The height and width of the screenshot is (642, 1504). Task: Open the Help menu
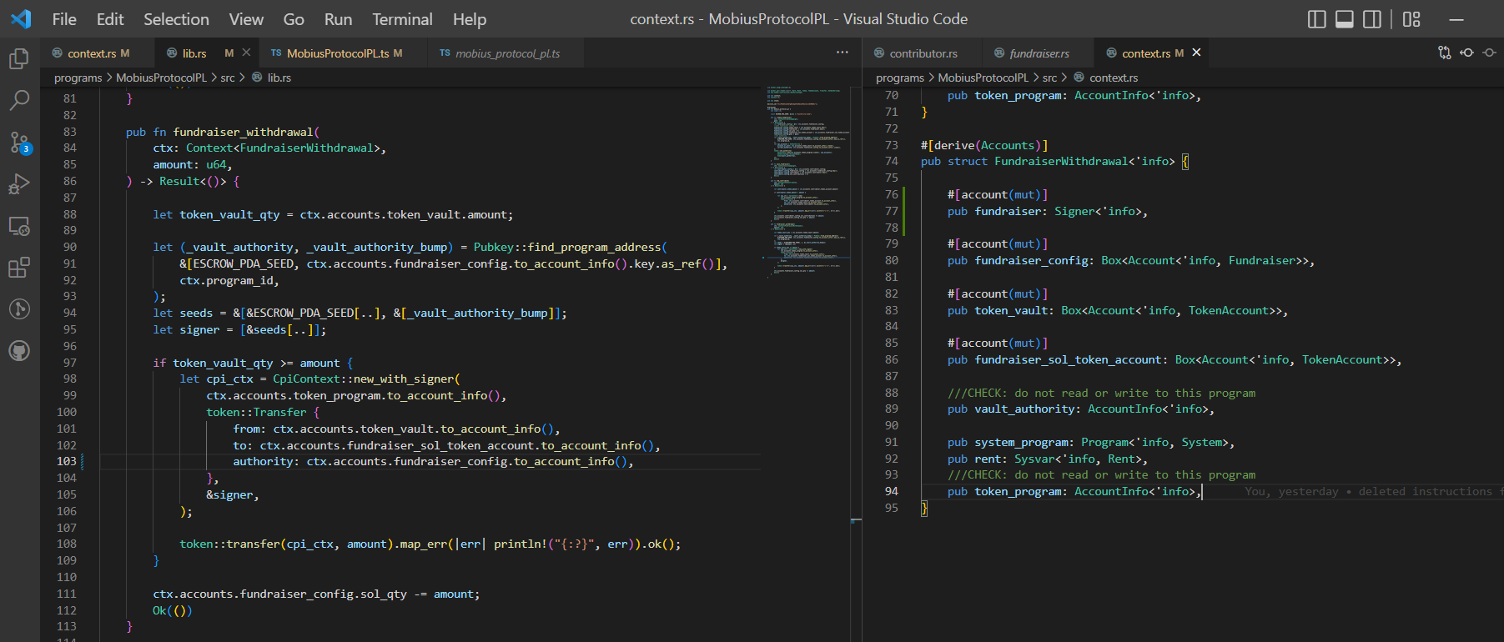(470, 19)
